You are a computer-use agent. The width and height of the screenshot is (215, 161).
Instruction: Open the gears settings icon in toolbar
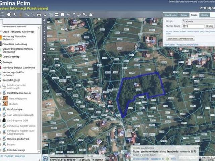[84, 15]
